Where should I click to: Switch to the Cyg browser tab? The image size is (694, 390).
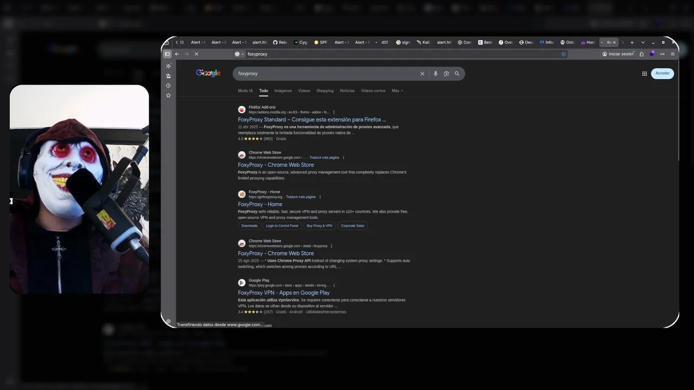(300, 42)
